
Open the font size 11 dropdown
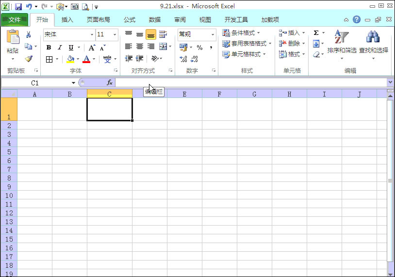click(115, 34)
